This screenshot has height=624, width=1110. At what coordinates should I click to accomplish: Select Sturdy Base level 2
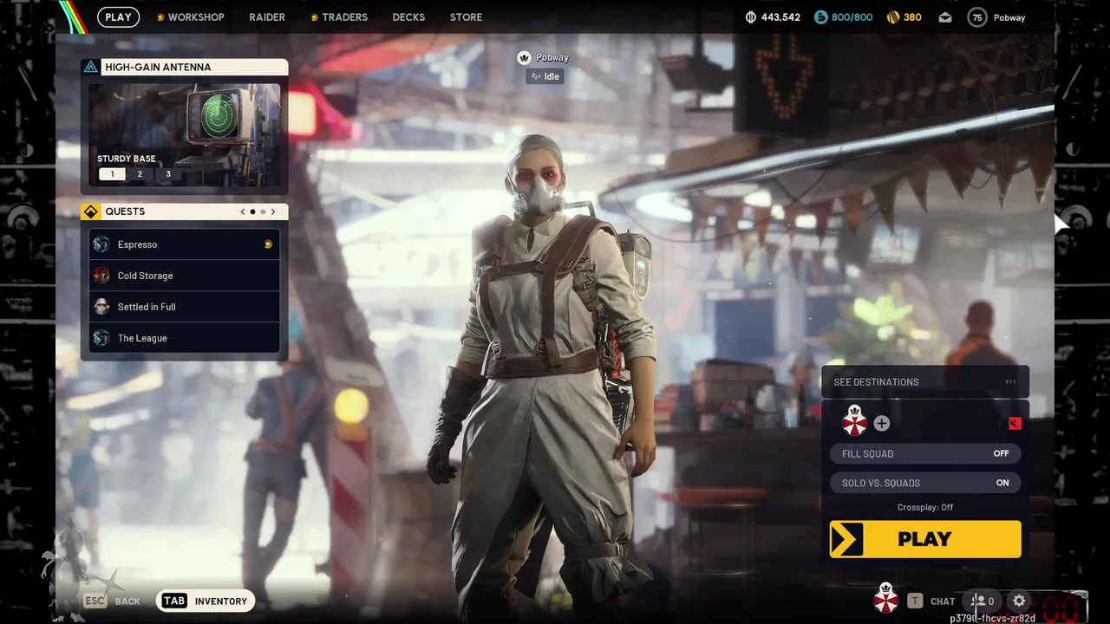[x=140, y=174]
